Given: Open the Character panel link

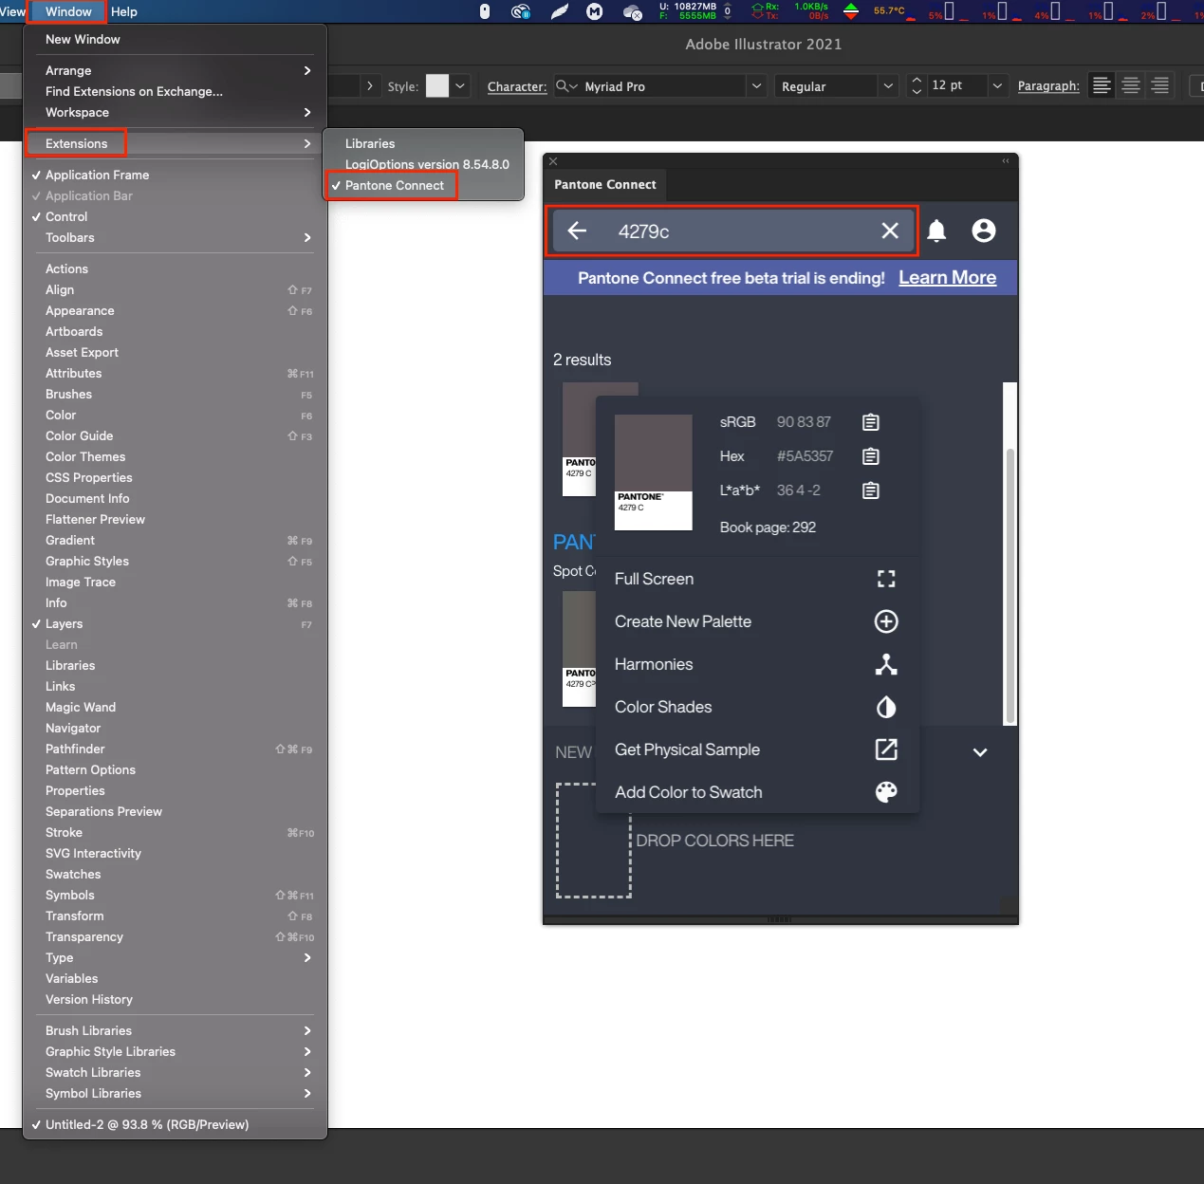Looking at the screenshot, I should click(517, 86).
